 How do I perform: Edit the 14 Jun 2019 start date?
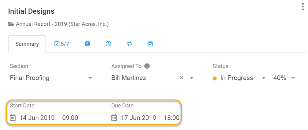37,118
